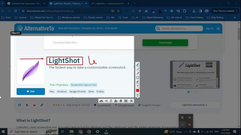
Task: Switch to the Lightshot — screenshot tool tab
Action: [110, 3]
